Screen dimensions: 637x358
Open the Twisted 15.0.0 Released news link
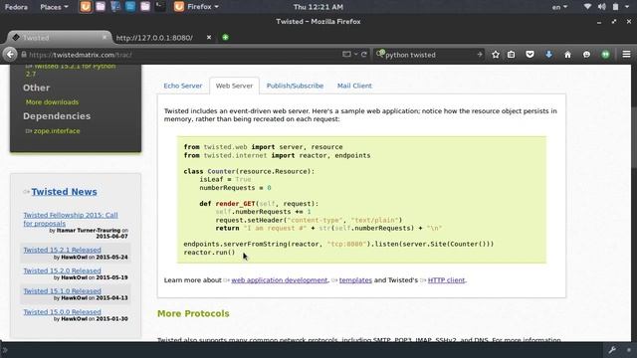pyautogui.click(x=62, y=312)
